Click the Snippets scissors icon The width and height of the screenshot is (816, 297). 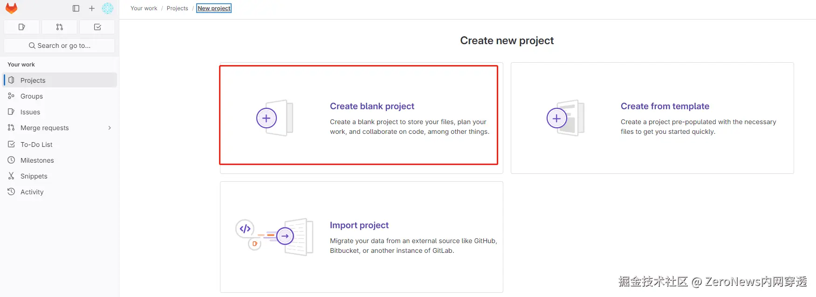(11, 176)
